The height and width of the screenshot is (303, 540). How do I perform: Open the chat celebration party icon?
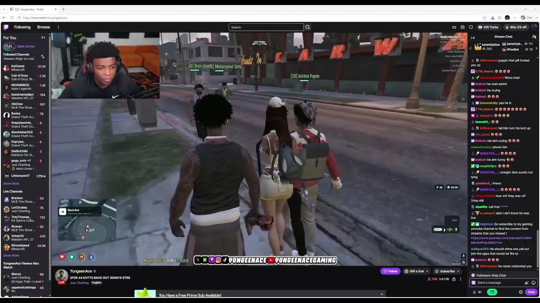(x=526, y=283)
